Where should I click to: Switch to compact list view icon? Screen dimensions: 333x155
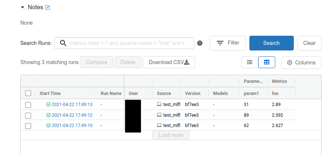(250, 62)
